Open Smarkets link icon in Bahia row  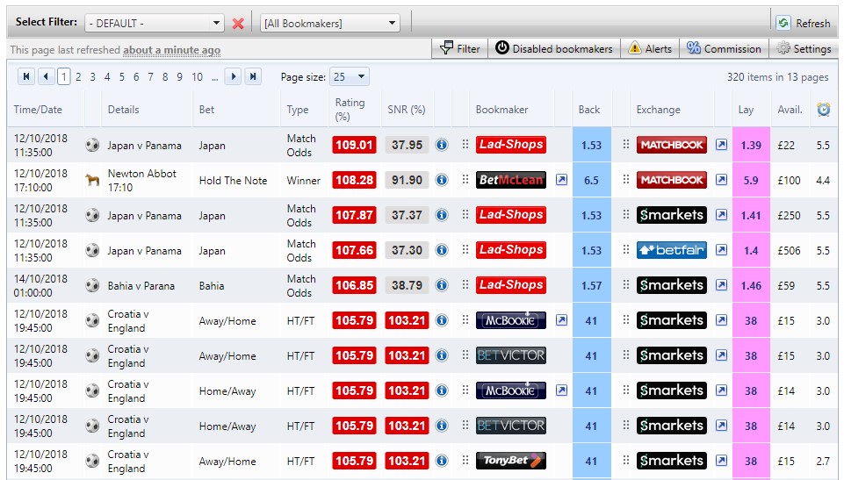point(721,285)
